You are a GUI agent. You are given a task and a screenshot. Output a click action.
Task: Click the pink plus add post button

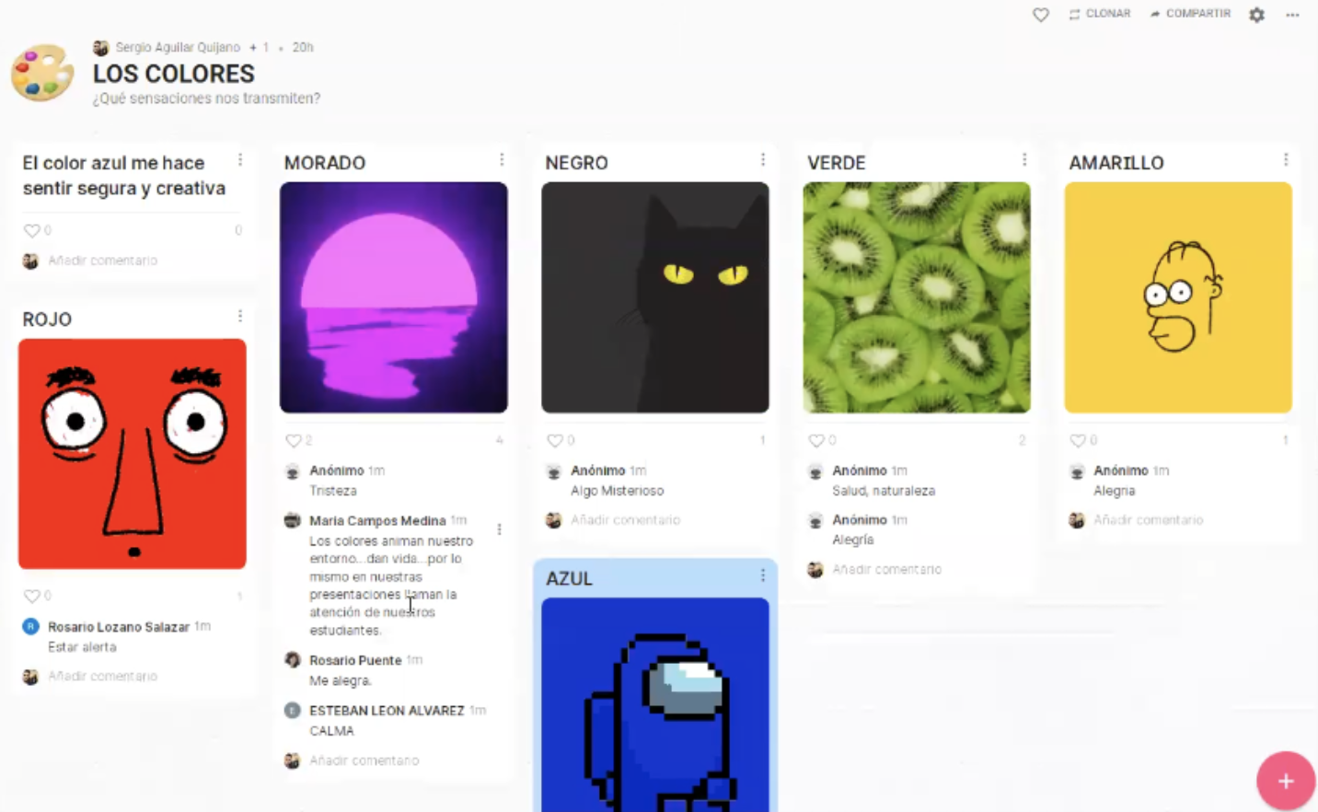click(1286, 781)
